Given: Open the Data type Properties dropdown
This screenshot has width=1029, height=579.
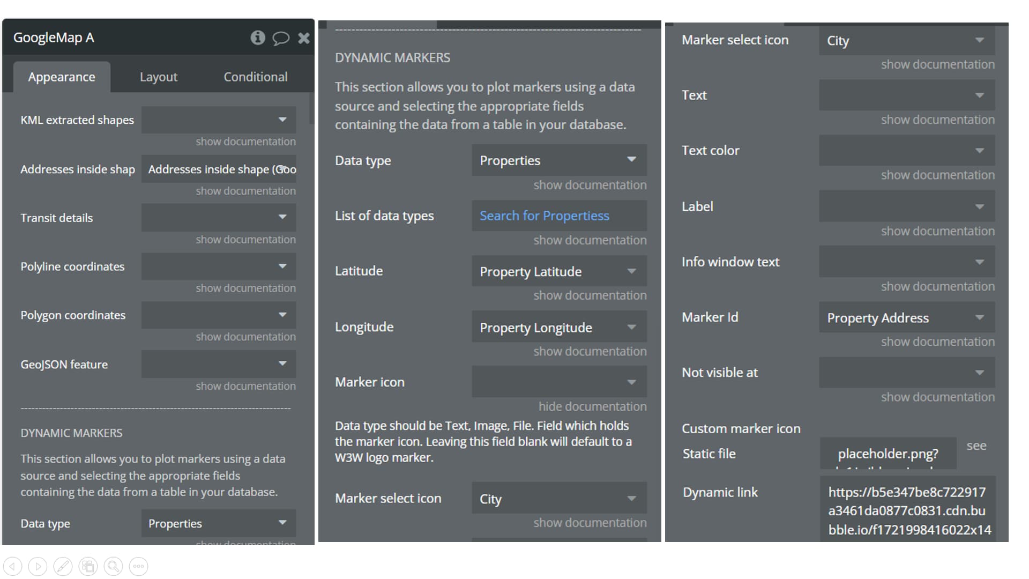Looking at the screenshot, I should tap(558, 160).
